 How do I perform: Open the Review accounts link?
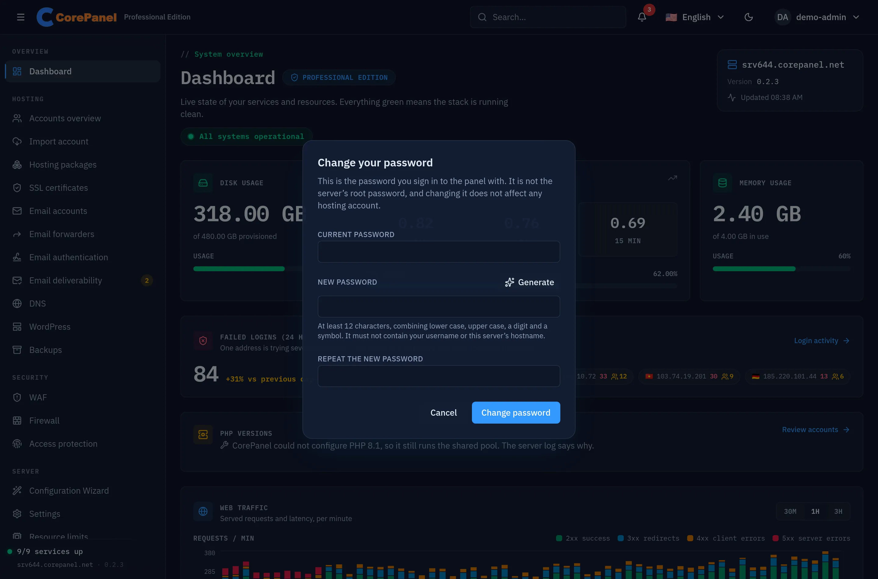click(816, 430)
